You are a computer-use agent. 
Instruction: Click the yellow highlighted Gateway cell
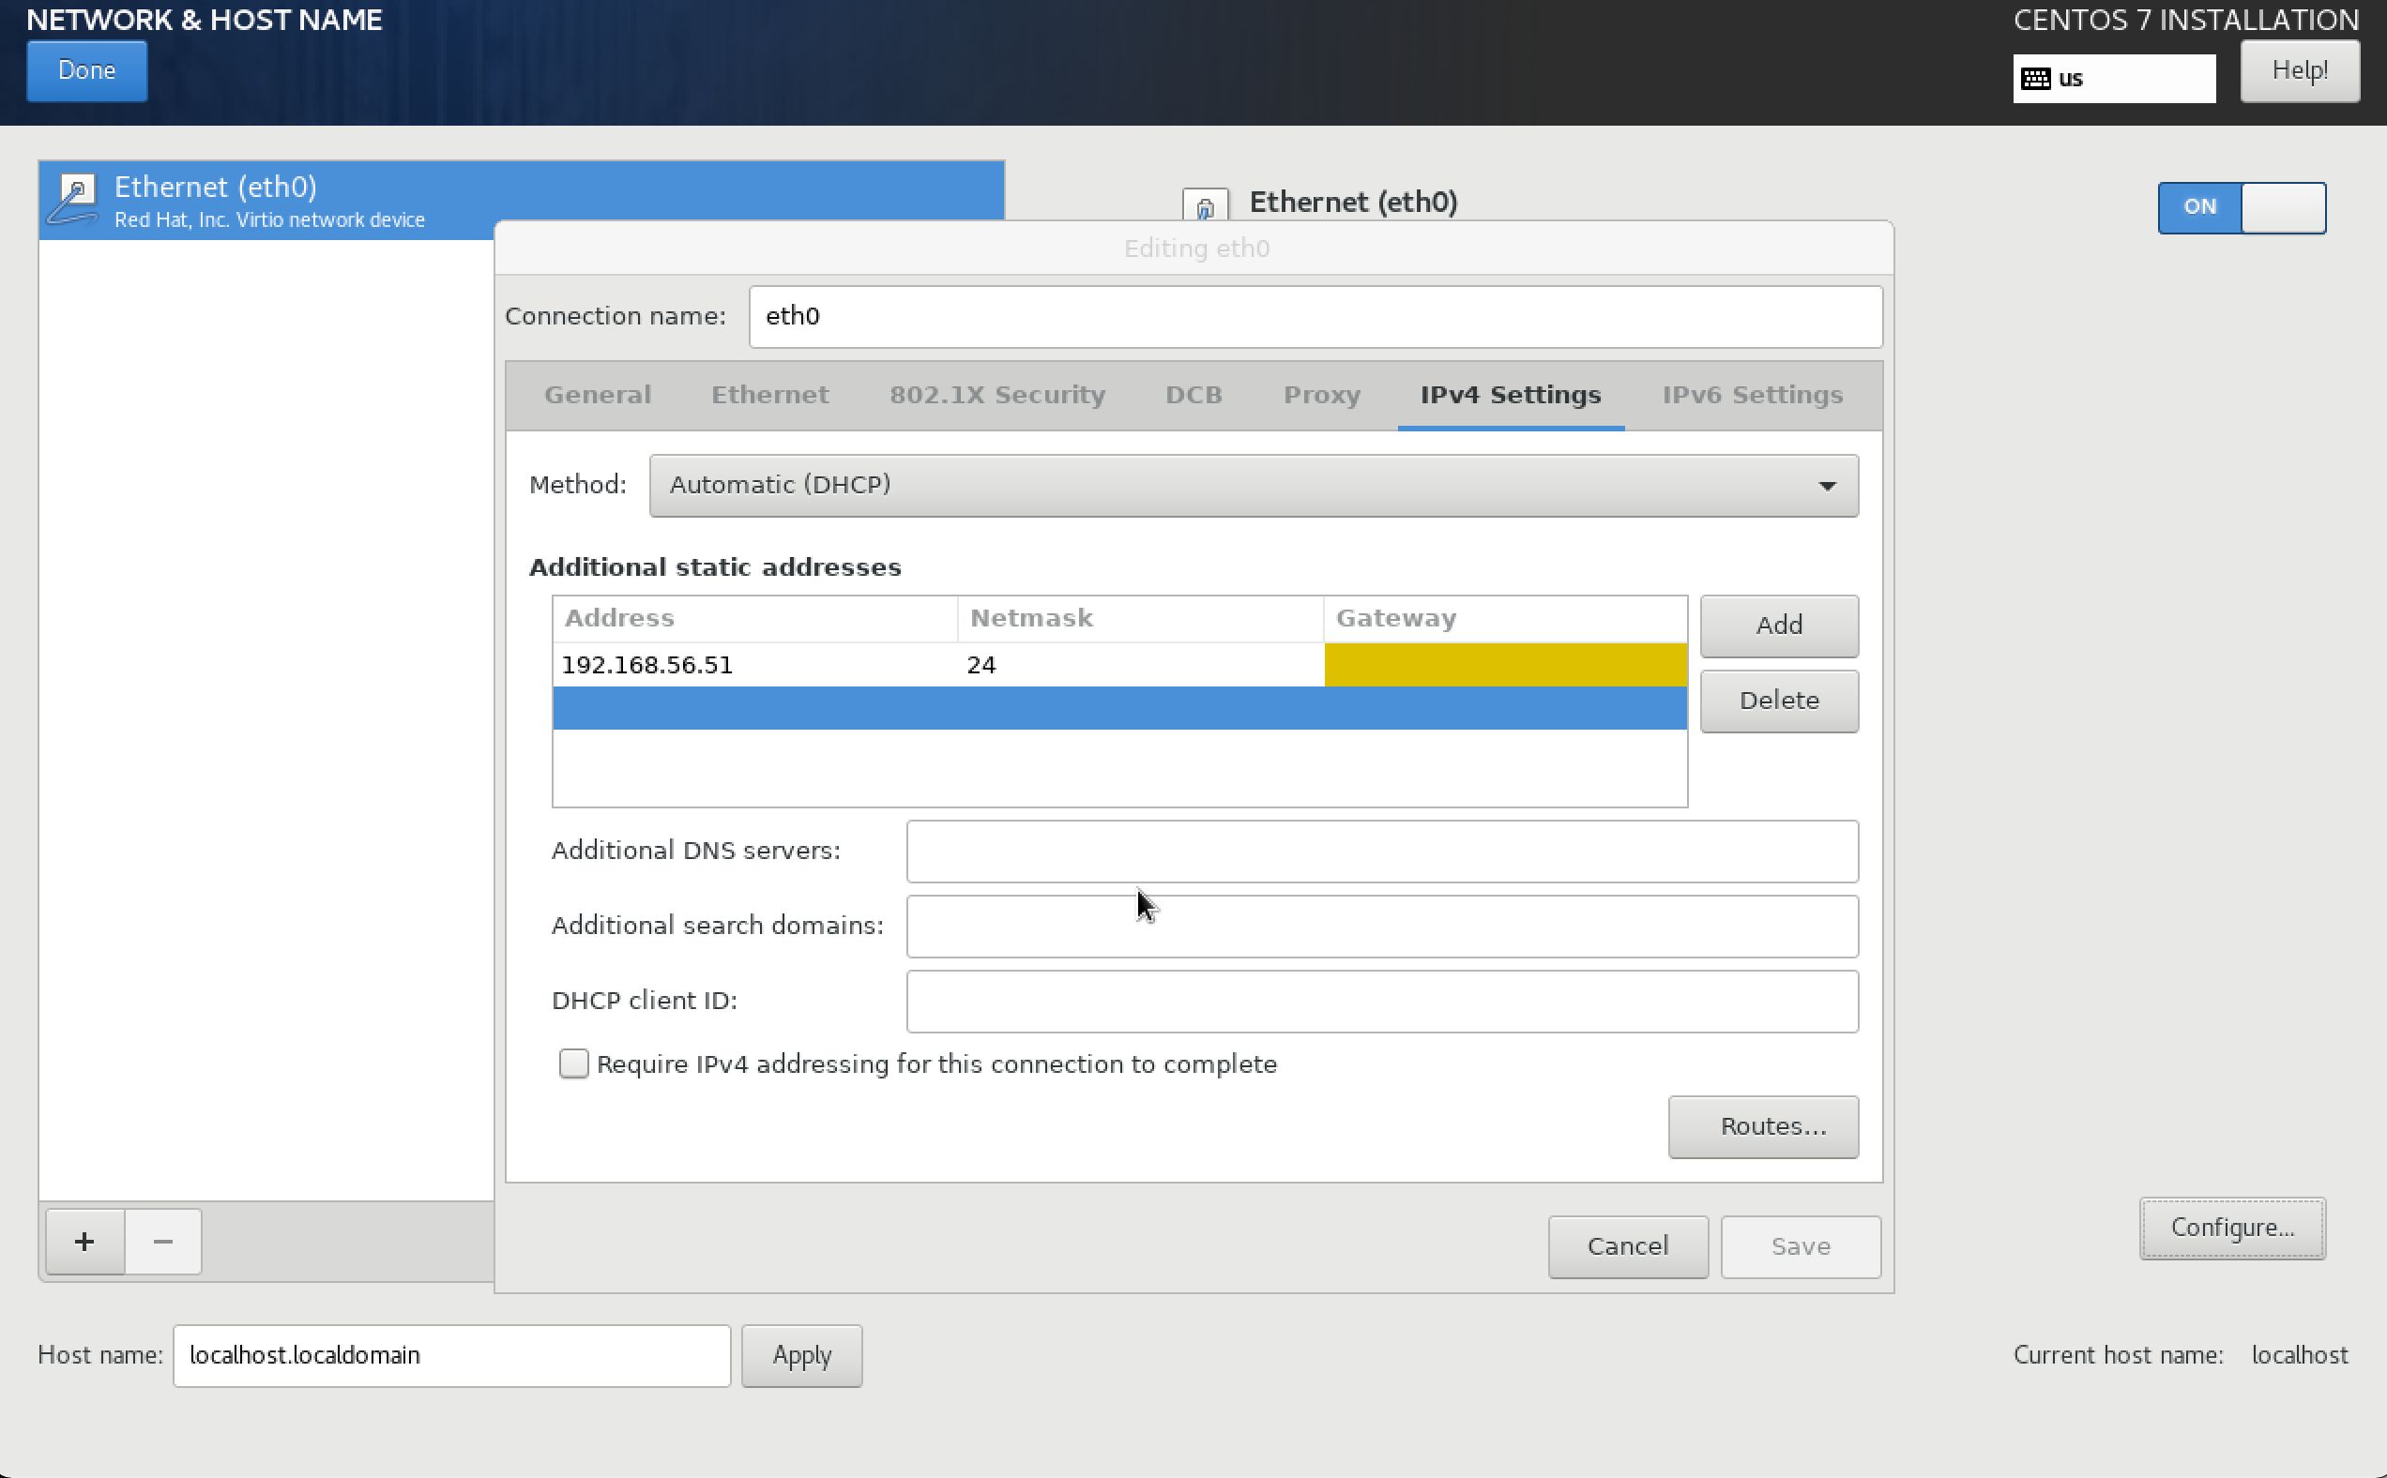pyautogui.click(x=1506, y=665)
